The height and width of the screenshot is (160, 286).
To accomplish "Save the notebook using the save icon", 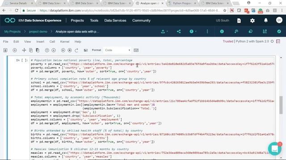I will (x=5, y=50).
